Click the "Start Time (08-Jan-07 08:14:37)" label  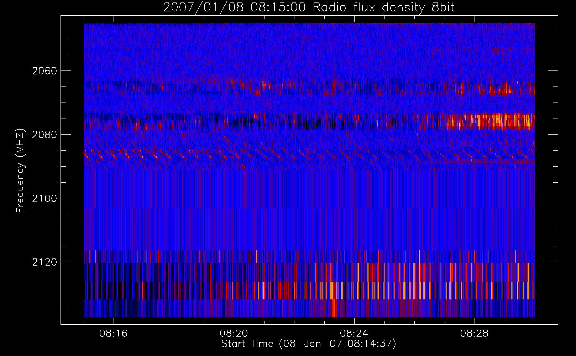point(309,344)
